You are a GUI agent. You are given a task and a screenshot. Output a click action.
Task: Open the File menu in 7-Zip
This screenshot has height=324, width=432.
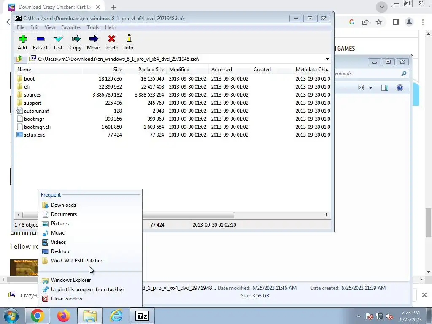21,27
